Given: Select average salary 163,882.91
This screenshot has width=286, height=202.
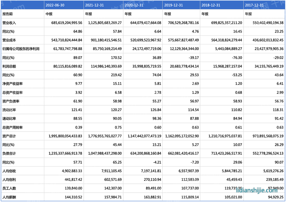Looking at the screenshot, I should pos(153,197).
